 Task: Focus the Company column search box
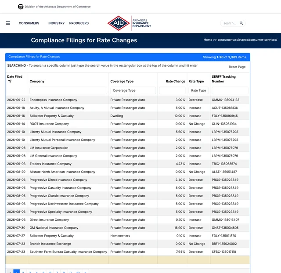click(x=68, y=90)
